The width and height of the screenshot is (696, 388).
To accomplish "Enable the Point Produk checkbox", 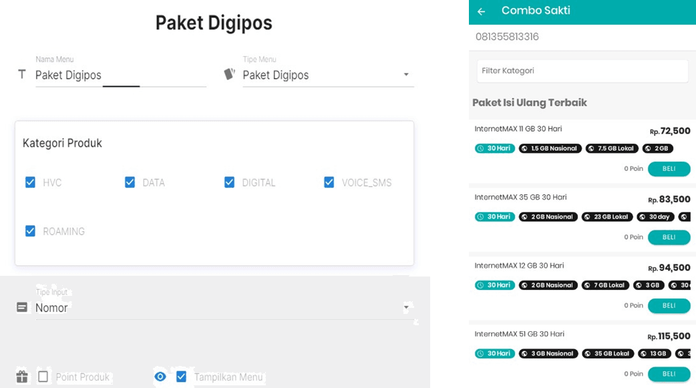I will 43,377.
